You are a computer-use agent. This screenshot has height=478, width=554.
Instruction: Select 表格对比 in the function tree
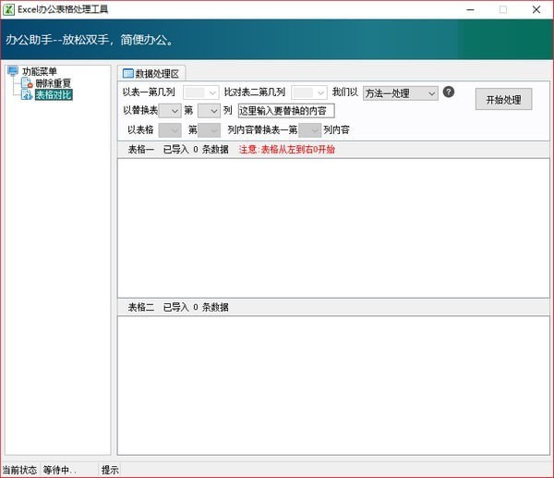point(54,95)
